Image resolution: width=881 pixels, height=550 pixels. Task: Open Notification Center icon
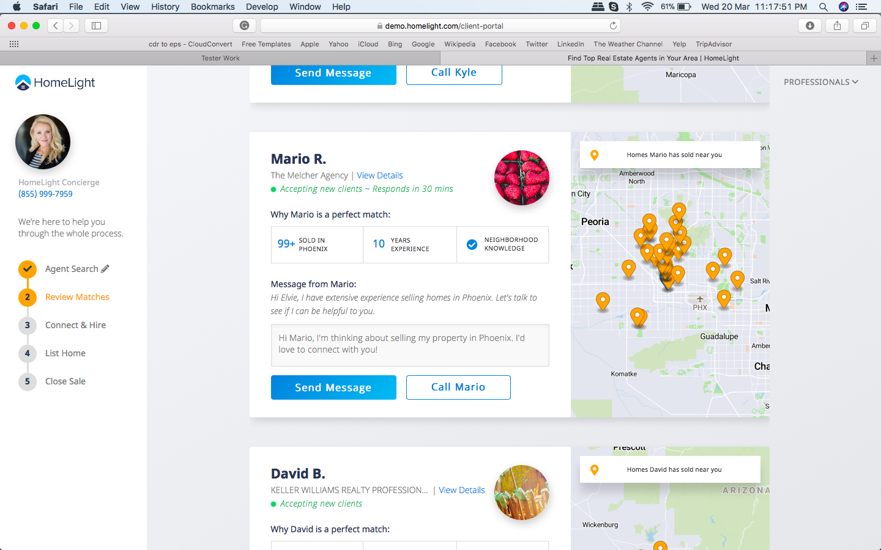pos(861,7)
